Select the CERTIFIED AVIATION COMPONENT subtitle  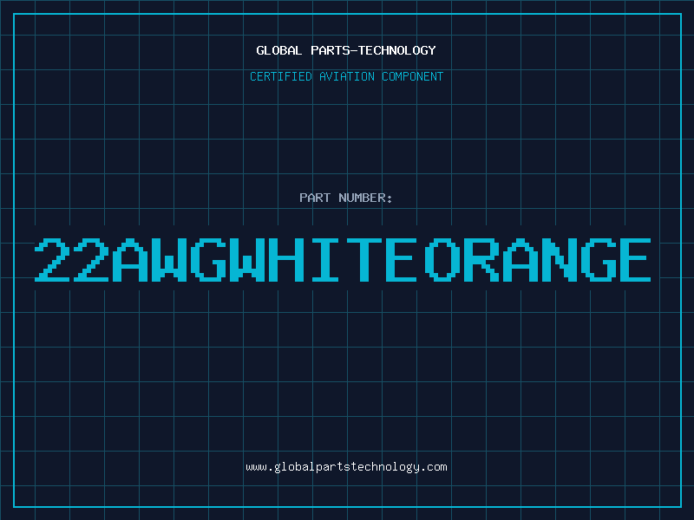tap(346, 76)
